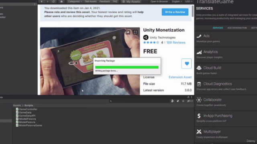Open English language dropdown
The image size is (257, 144).
(177, 2)
